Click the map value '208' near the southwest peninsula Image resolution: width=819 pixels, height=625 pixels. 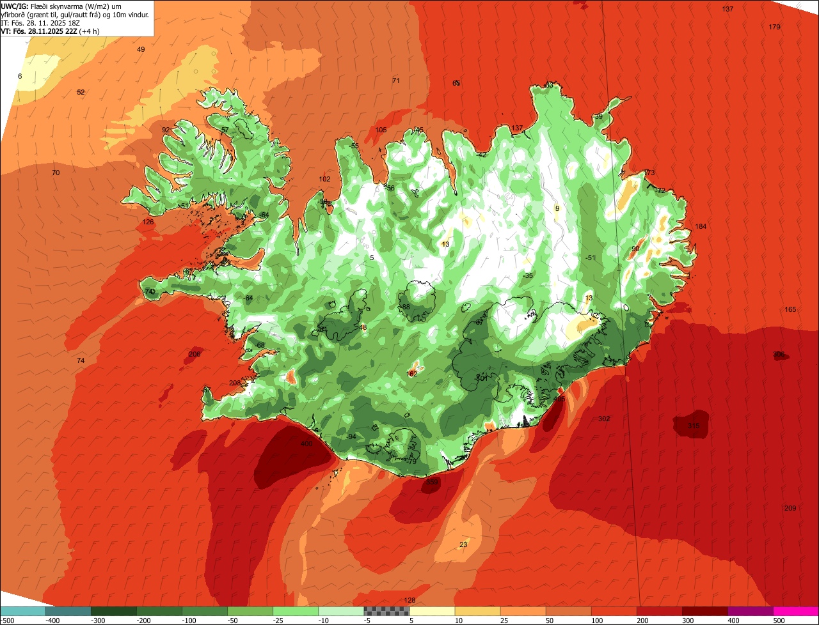point(235,383)
